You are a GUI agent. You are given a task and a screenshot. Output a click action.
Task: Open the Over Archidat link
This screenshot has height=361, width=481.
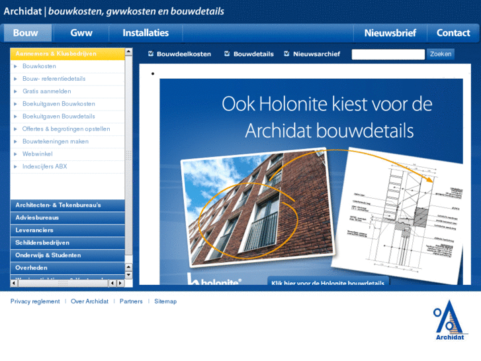(89, 301)
